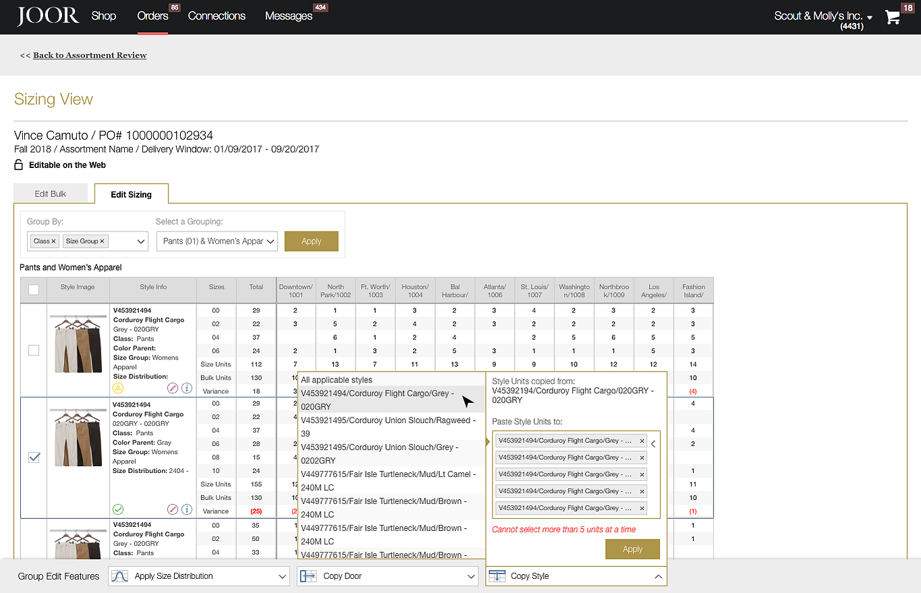The width and height of the screenshot is (921, 593).
Task: Click the 18 badge on the cart
Action: [x=907, y=7]
